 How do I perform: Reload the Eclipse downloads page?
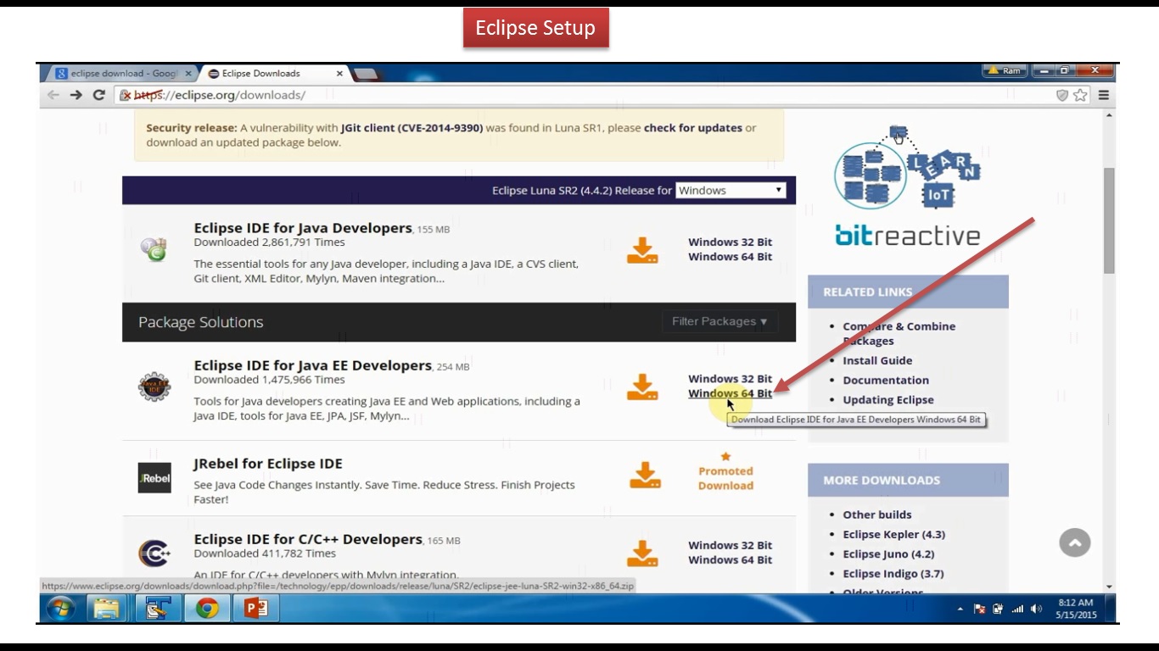(x=98, y=95)
